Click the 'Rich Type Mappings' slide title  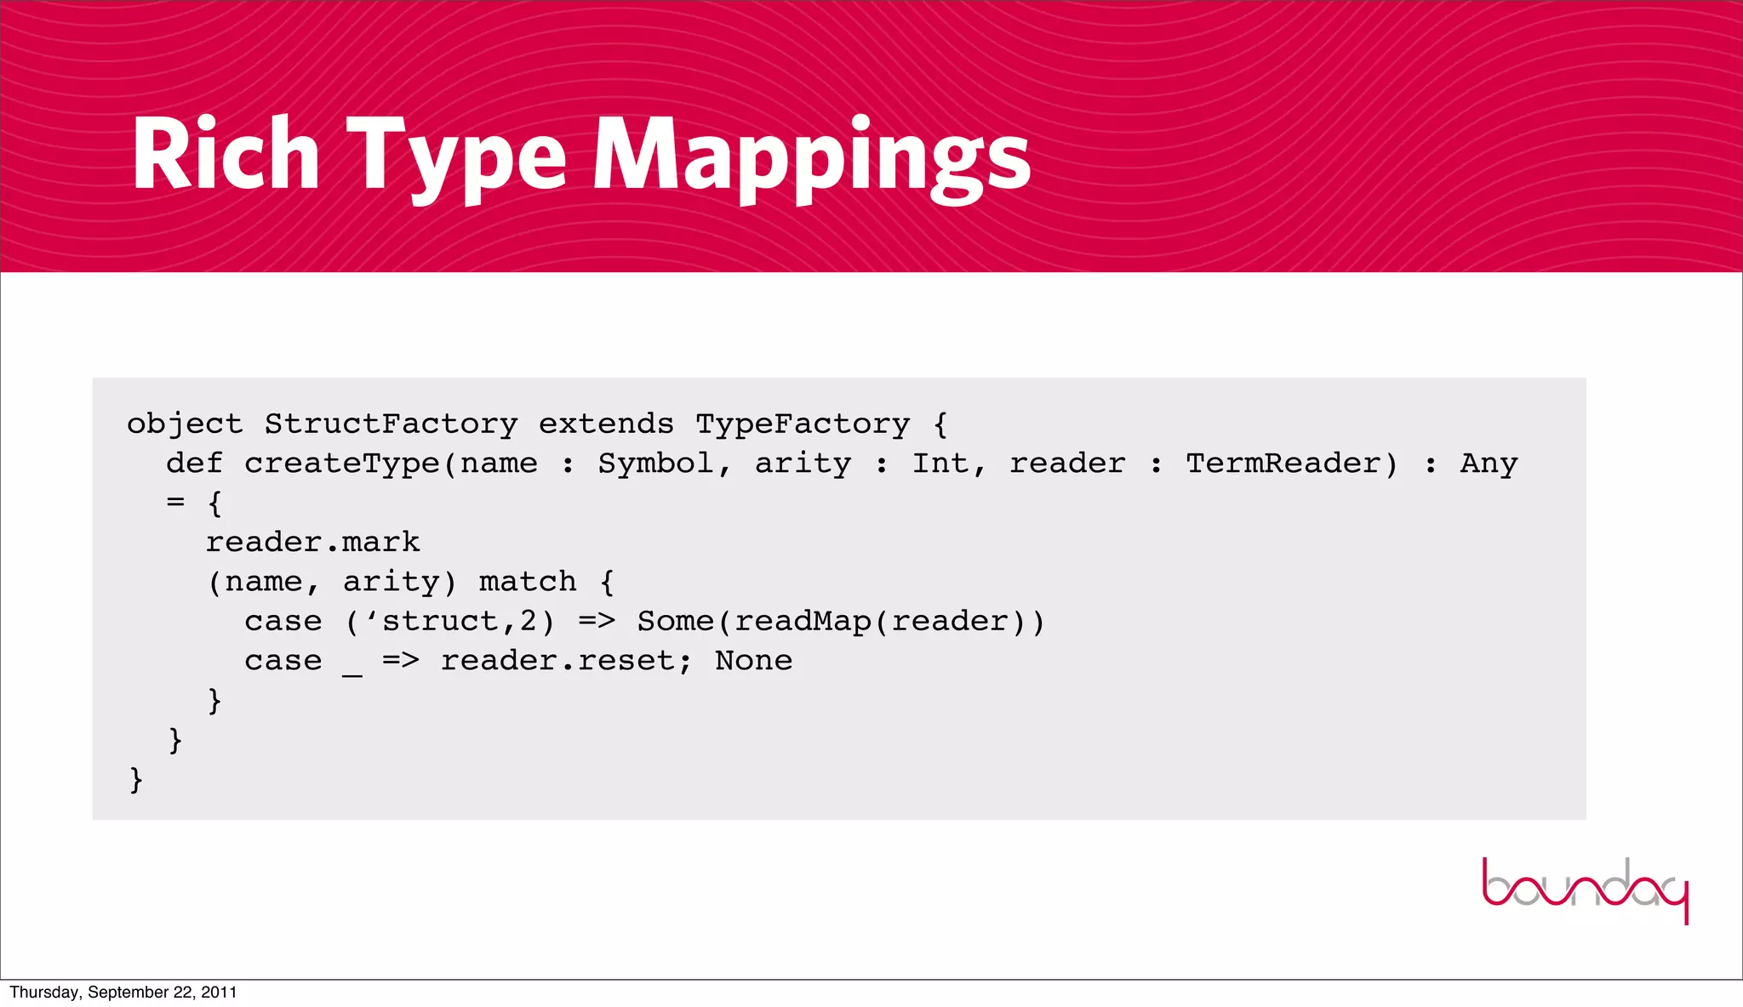tap(581, 158)
